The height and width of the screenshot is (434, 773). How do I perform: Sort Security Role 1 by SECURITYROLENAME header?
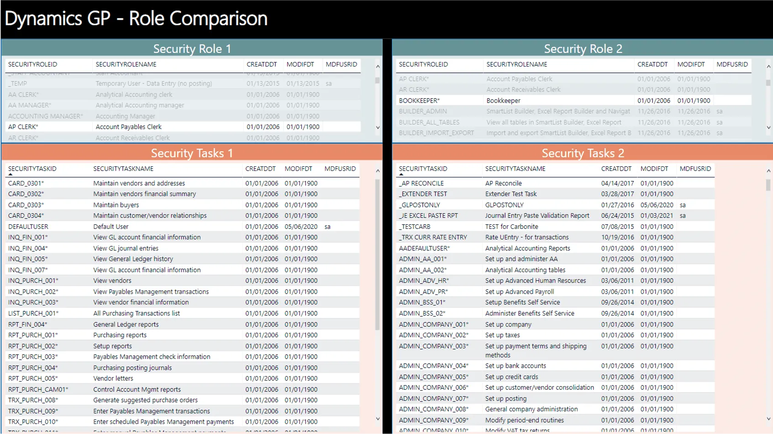tap(126, 64)
